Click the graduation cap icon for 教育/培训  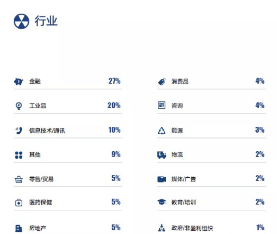(162, 202)
